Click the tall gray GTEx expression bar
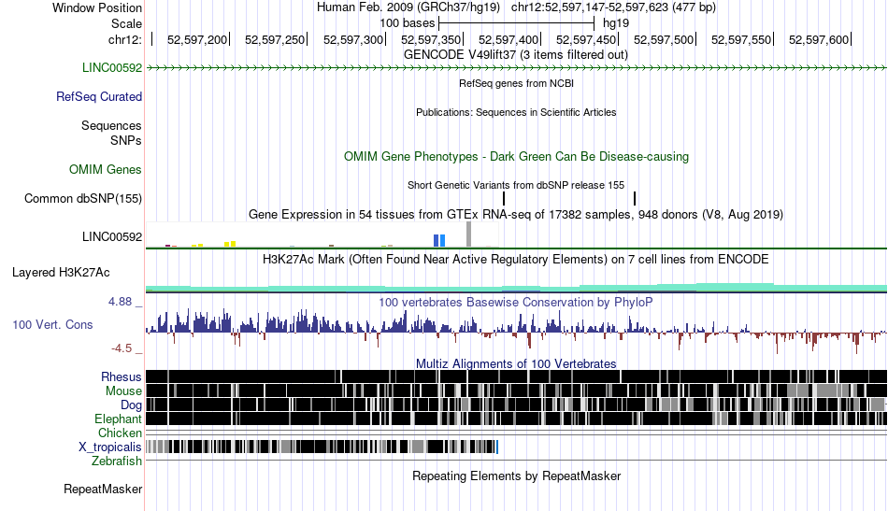The image size is (888, 511). click(468, 234)
